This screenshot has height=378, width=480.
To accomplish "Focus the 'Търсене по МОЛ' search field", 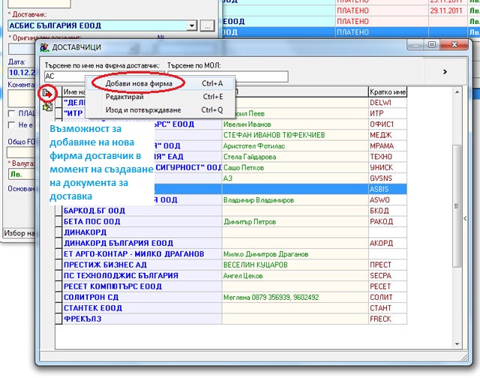I will click(x=228, y=76).
